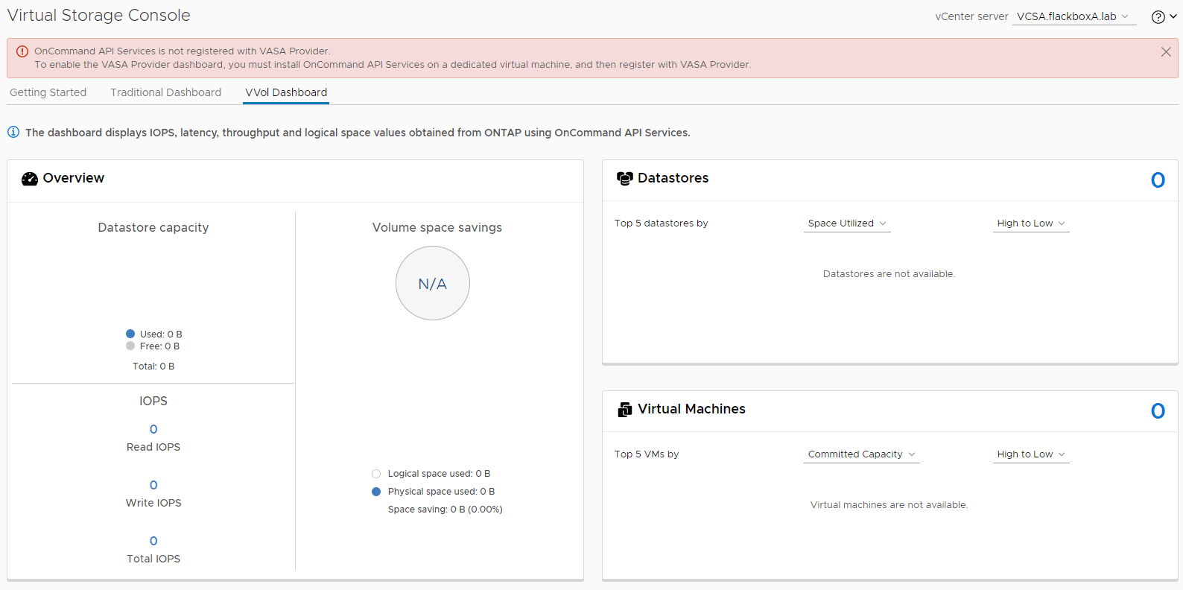1183x590 pixels.
Task: Select the VVol Dashboard tab
Action: (x=286, y=92)
